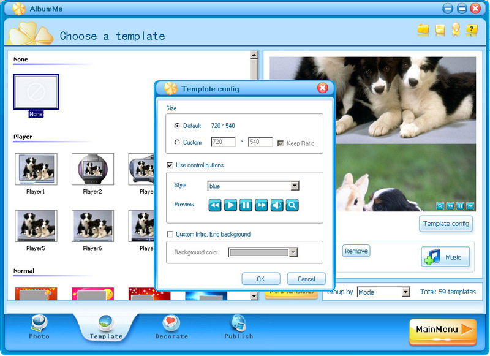Click the Normal category heading
490x356 pixels.
[24, 271]
